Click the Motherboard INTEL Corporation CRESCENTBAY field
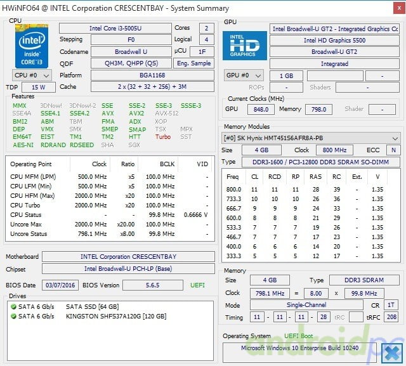The height and width of the screenshot is (366, 406). [128, 256]
